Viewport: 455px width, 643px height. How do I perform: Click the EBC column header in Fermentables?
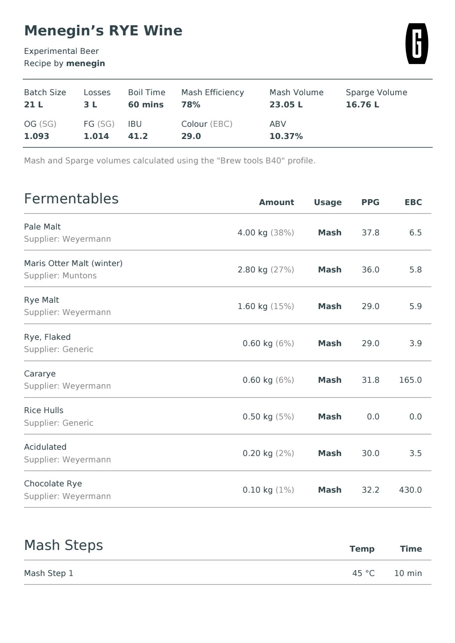point(413,202)
